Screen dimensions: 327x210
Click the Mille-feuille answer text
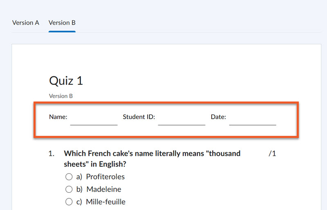[x=105, y=202]
